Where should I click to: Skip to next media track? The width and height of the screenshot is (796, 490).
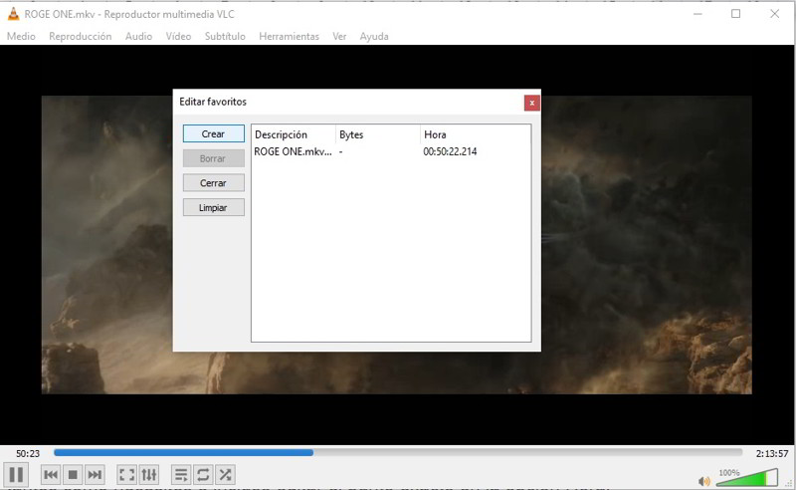coord(95,475)
